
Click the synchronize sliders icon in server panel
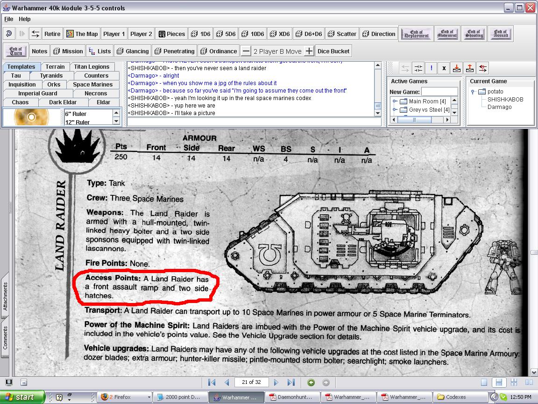coord(418,68)
